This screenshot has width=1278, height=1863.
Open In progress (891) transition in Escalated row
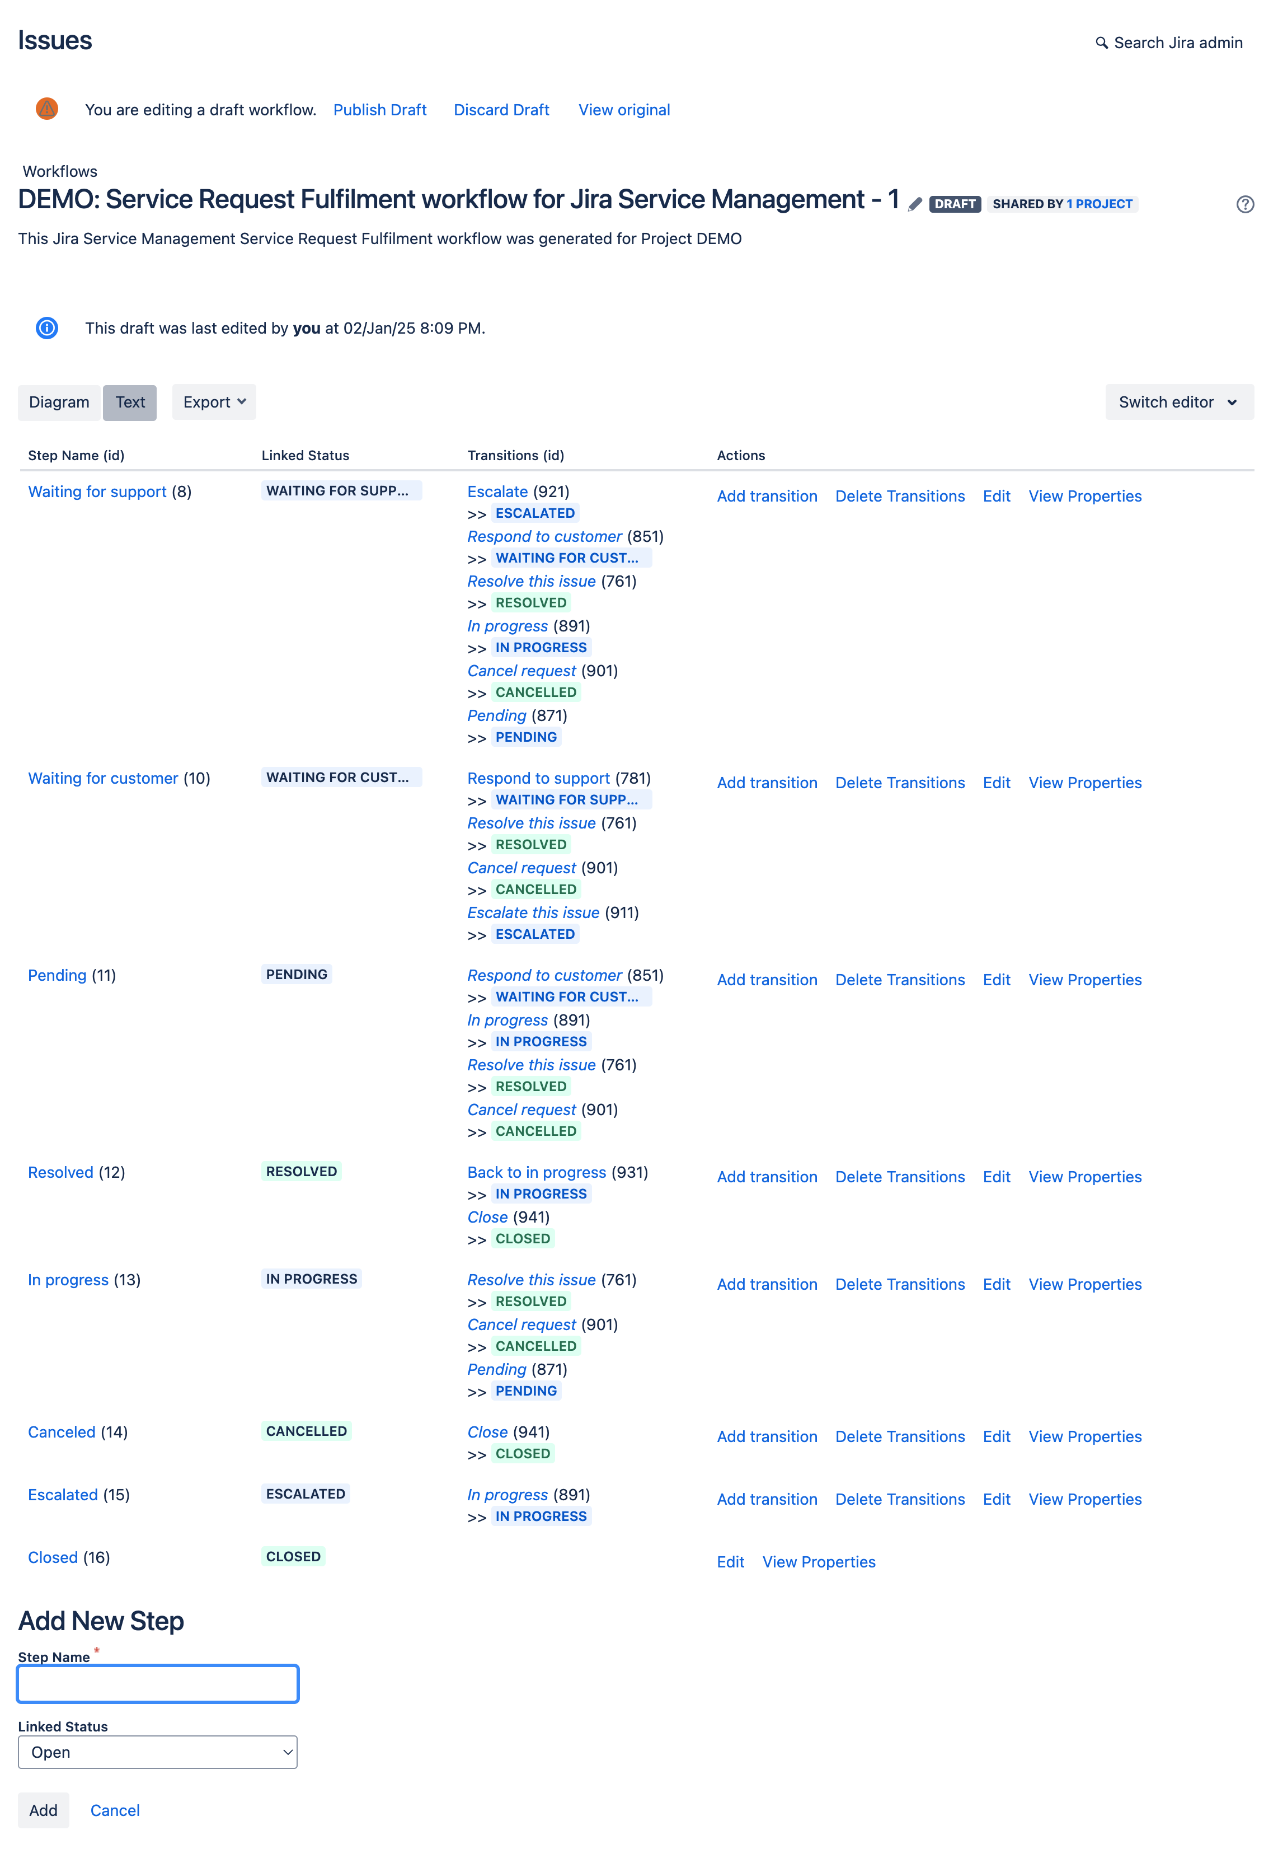coord(508,1494)
